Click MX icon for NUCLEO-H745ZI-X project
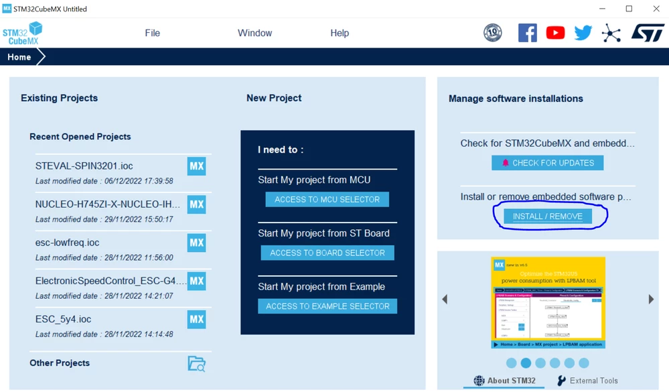This screenshot has height=392, width=669. (197, 204)
